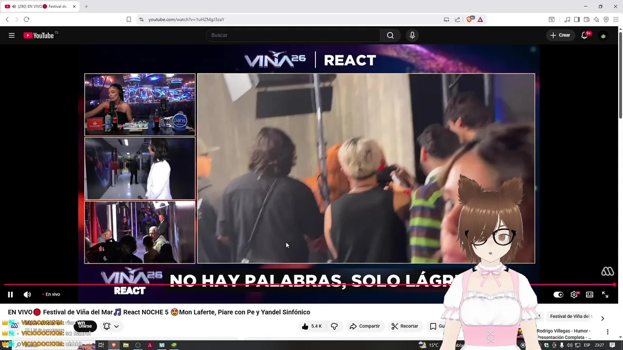The width and height of the screenshot is (623, 350).
Task: Open Rodrigo Villegas - Humor recommended video
Action: pyautogui.click(x=564, y=334)
